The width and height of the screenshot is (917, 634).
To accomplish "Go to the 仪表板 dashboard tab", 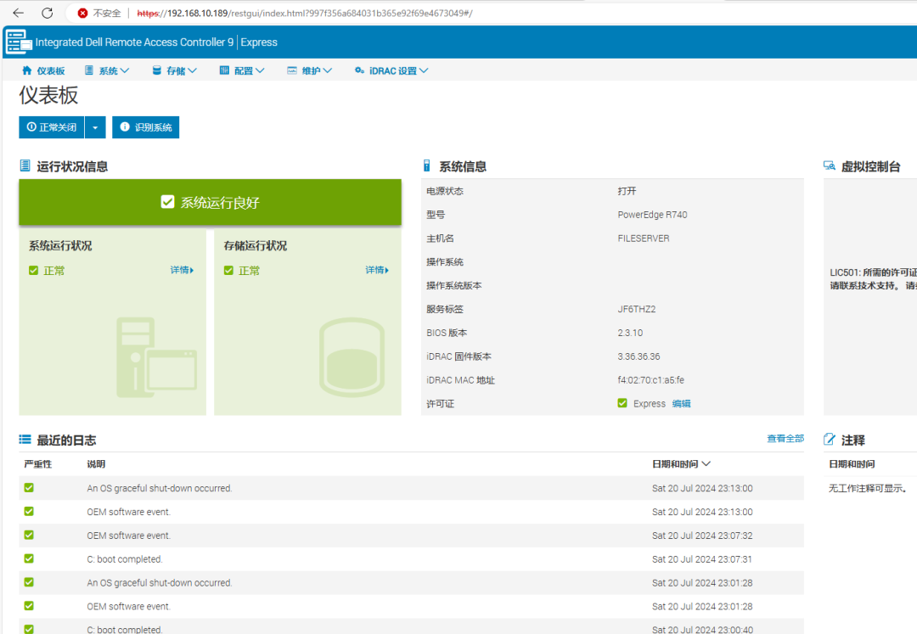I will [43, 70].
